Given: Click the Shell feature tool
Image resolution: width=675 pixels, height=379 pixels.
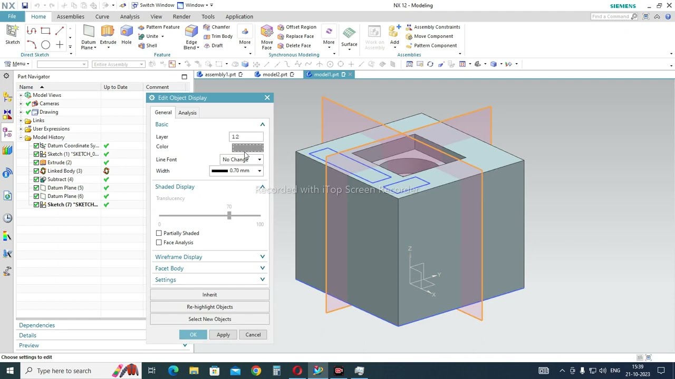Looking at the screenshot, I should [147, 45].
